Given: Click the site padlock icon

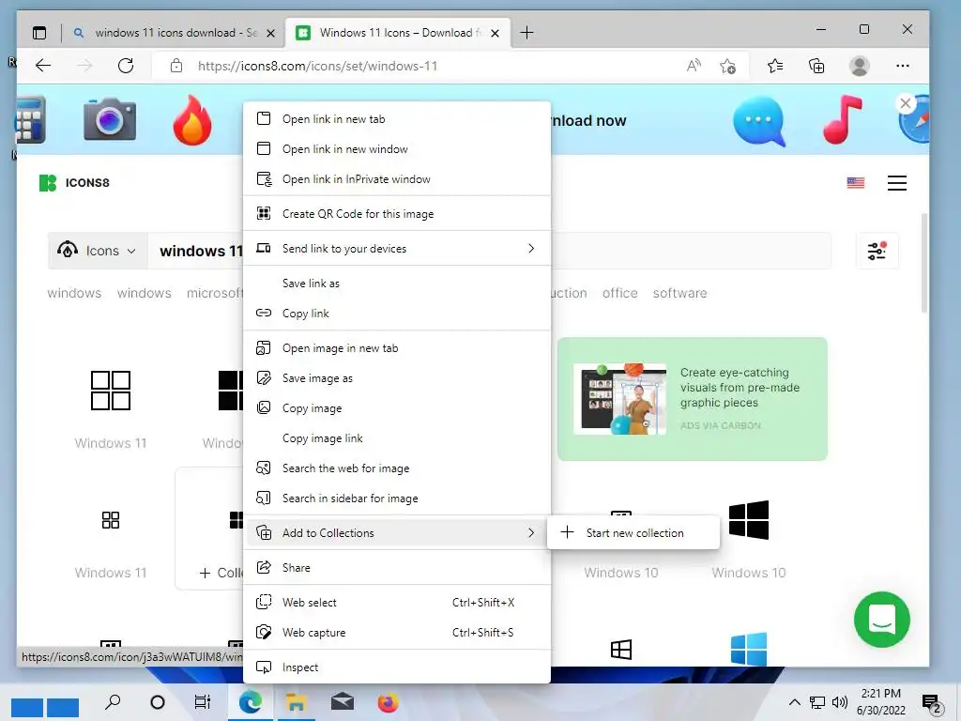Looking at the screenshot, I should 176,66.
